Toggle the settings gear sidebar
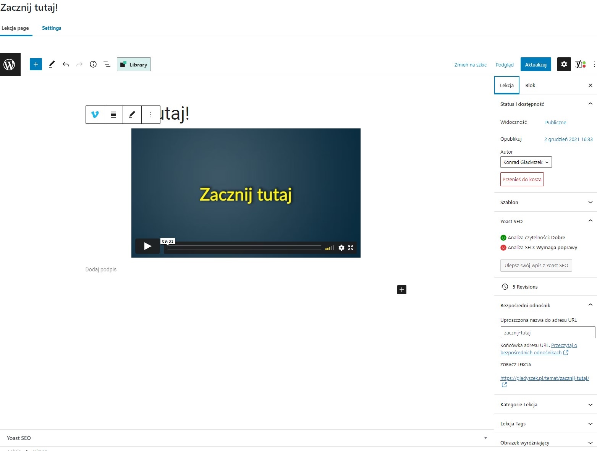The image size is (597, 451). (x=564, y=64)
